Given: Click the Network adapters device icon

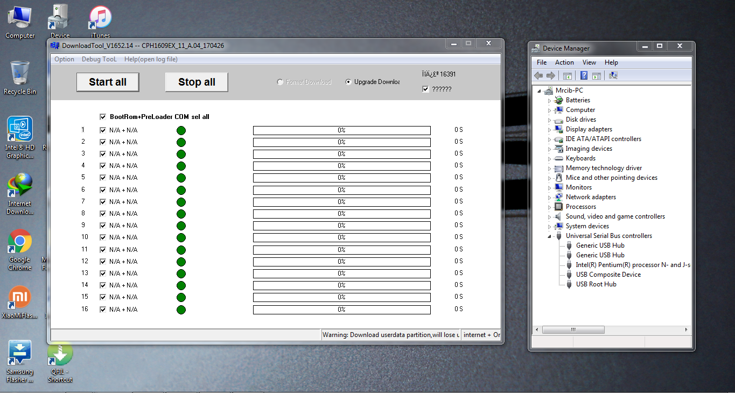Looking at the screenshot, I should (x=559, y=197).
